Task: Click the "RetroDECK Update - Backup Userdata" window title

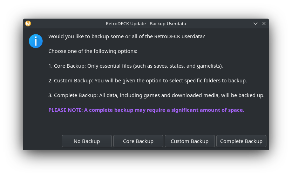Action: tap(146, 23)
